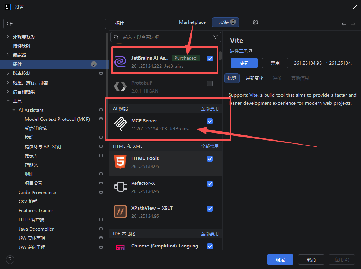Click the Protobuf plugin icon
Screen dimensions: 361x269
(120, 87)
